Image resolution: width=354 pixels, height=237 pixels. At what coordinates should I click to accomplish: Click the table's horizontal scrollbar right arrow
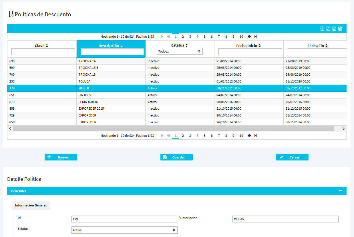(x=343, y=129)
